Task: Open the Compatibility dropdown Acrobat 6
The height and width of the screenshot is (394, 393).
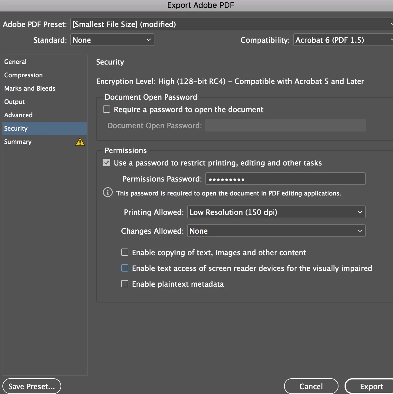Action: (343, 40)
